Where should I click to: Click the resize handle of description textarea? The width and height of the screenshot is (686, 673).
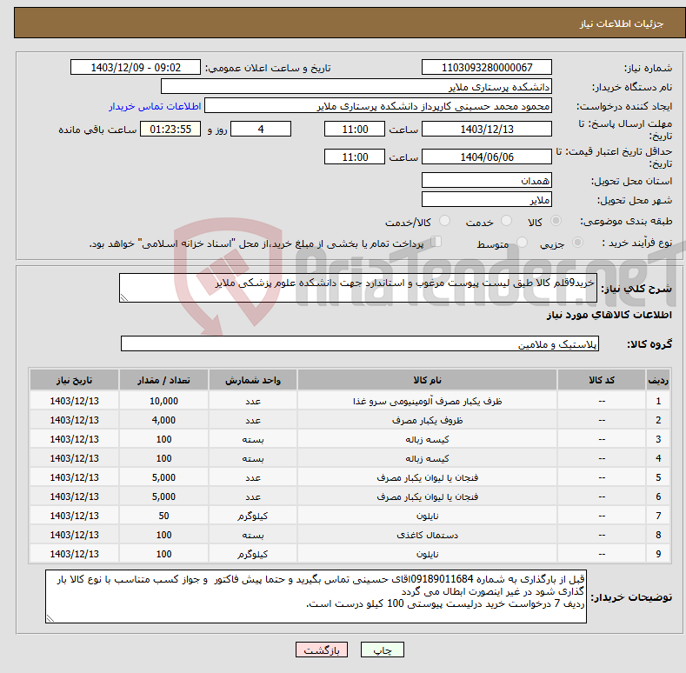[x=124, y=297]
